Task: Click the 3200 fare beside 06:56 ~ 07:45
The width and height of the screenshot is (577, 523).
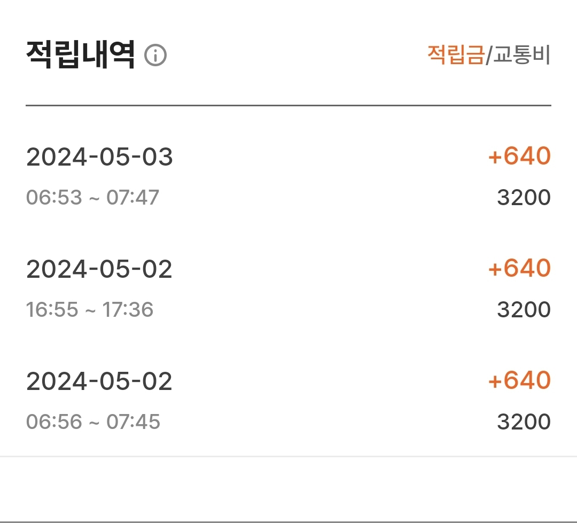Action: point(524,422)
